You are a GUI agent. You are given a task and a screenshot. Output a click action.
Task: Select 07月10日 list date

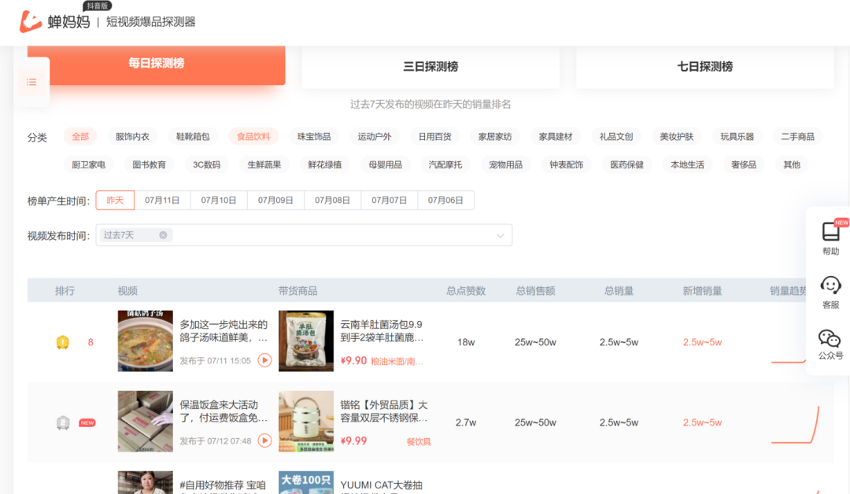[x=219, y=201]
